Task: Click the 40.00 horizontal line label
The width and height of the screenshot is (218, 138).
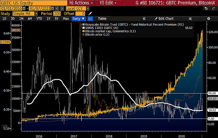Action: point(212,93)
